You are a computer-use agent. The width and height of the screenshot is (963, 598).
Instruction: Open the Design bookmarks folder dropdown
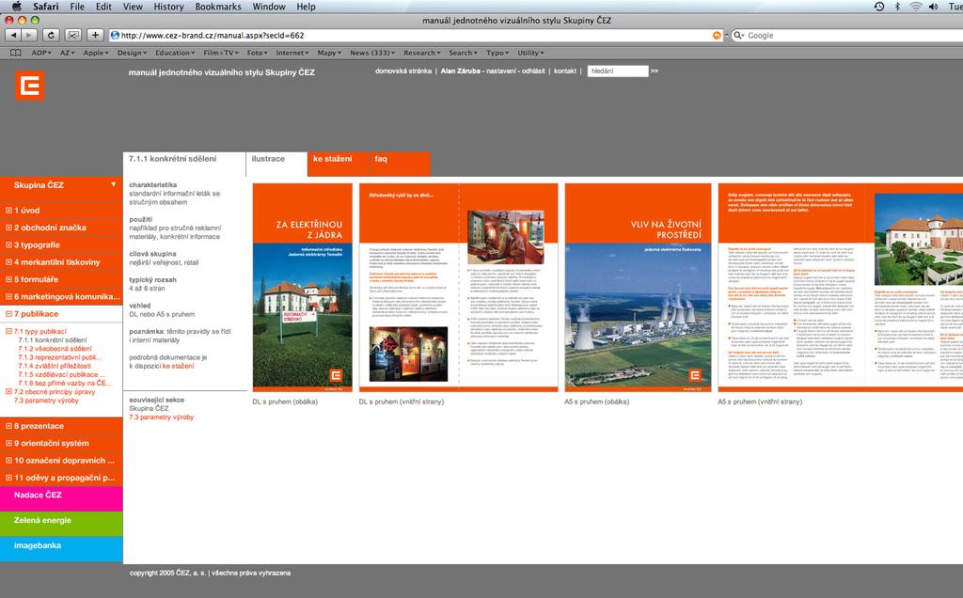pyautogui.click(x=132, y=53)
